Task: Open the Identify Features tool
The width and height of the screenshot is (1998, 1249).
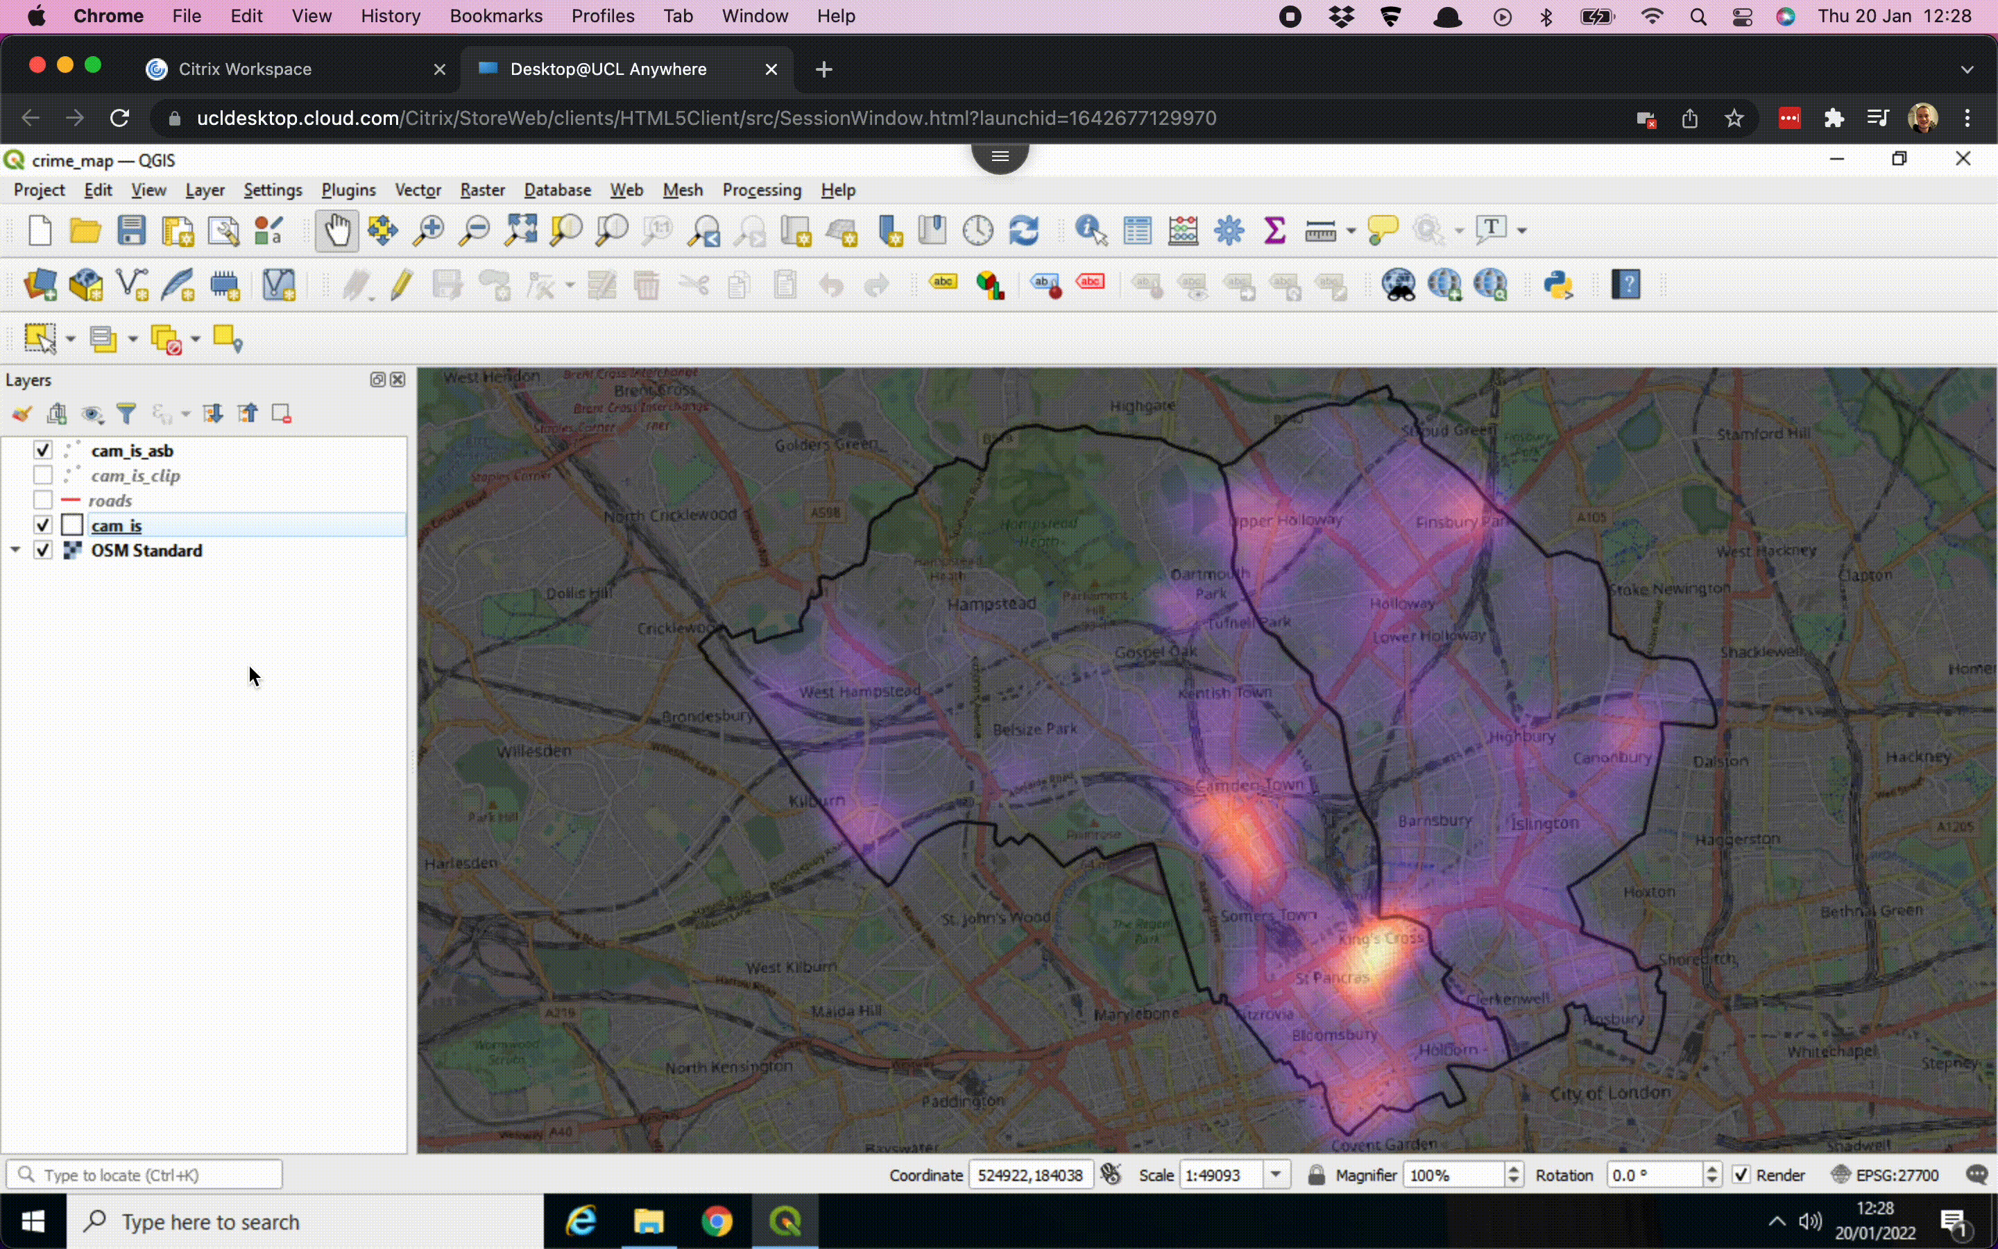Action: [1087, 230]
